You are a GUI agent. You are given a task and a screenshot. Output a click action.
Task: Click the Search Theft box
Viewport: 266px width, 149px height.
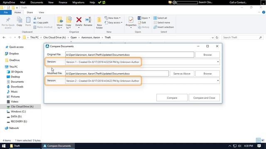click(x=242, y=38)
